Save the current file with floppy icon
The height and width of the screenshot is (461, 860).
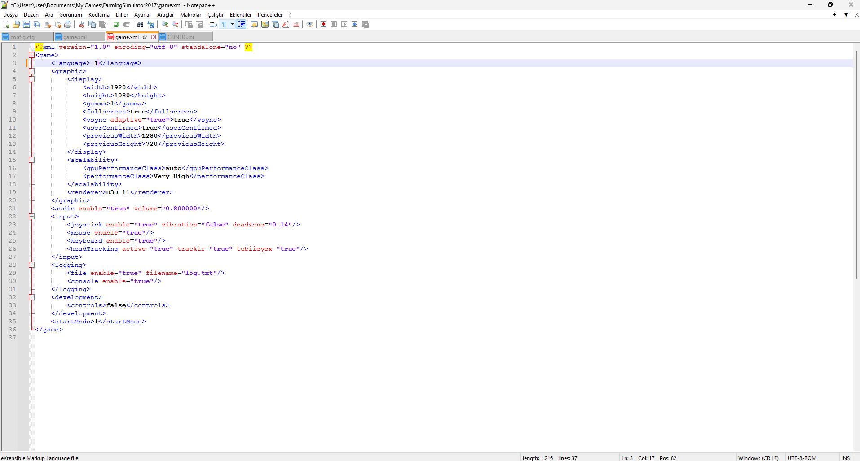[x=26, y=24]
